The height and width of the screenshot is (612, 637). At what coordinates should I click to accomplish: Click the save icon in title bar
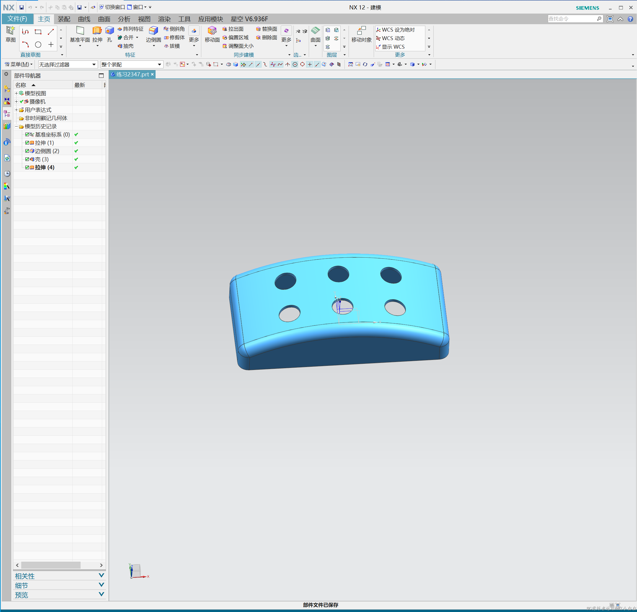coord(22,7)
